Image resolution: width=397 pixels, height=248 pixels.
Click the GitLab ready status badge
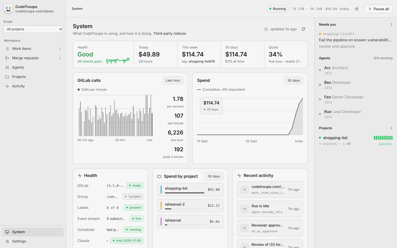[x=135, y=186]
